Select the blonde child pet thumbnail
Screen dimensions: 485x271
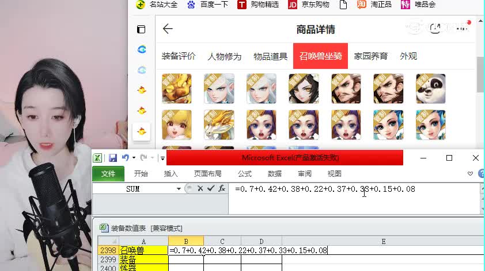point(177,125)
